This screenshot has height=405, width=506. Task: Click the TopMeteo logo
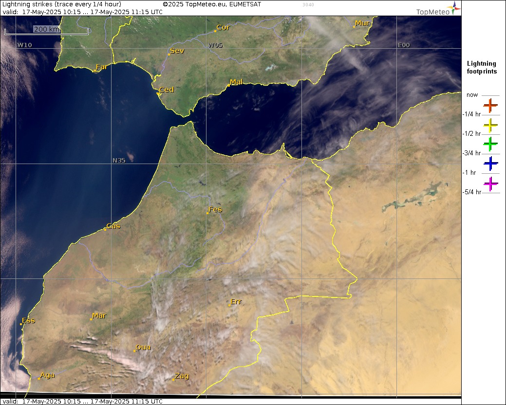(438, 9)
